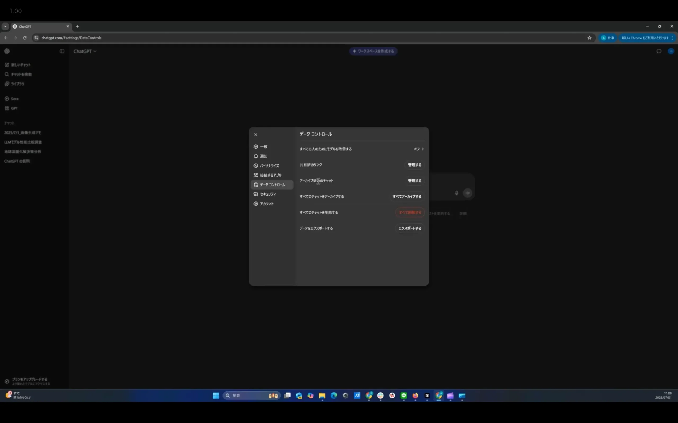Expand the model improvement オフ setting
This screenshot has width=678, height=423.
(418, 149)
